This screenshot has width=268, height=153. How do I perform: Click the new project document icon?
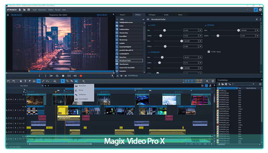[20, 10]
